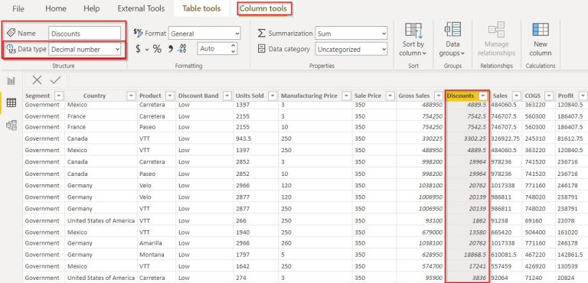Click the New column icon
The height and width of the screenshot is (283, 588).
coord(541,39)
